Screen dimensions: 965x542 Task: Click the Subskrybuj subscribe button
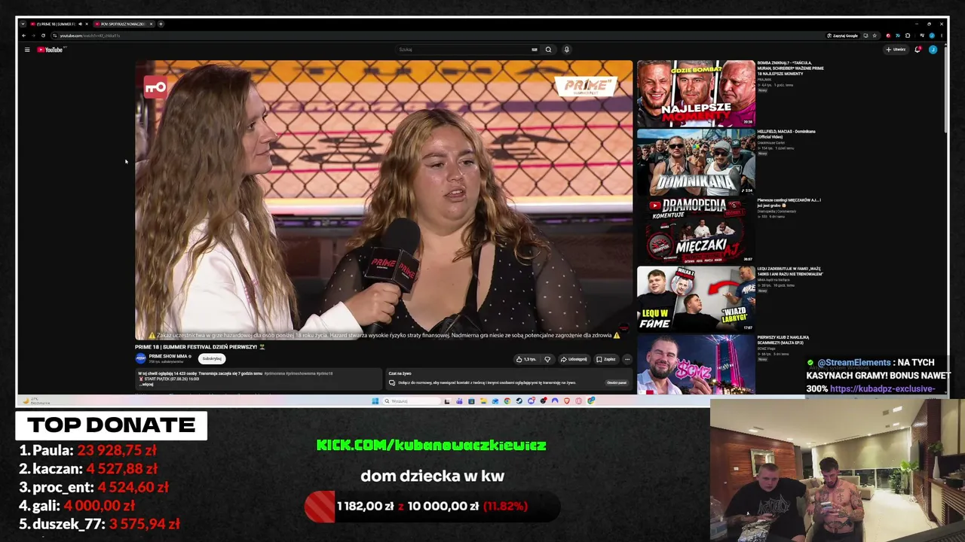click(x=212, y=358)
